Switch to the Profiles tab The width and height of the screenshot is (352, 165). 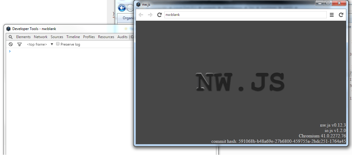(89, 37)
